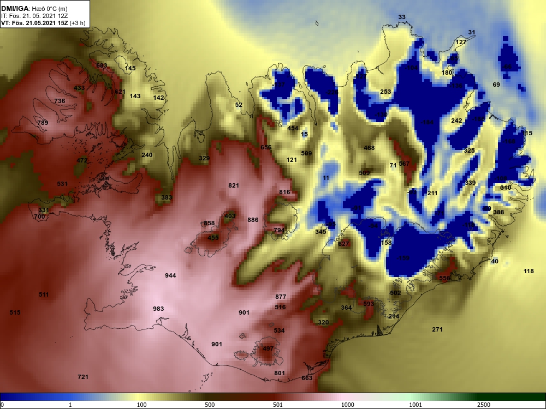Click the 145 value label
Screen dimensions: 546x409
point(130,68)
